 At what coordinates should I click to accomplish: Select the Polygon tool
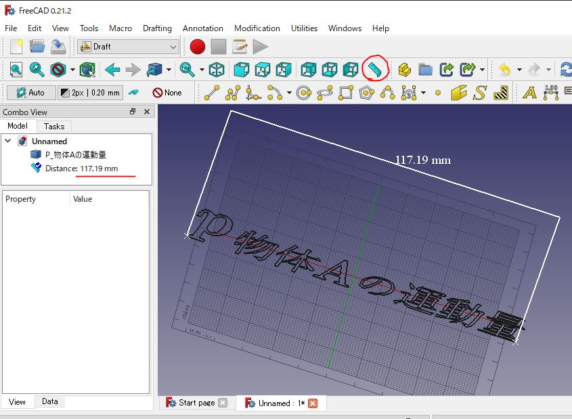pos(366,93)
